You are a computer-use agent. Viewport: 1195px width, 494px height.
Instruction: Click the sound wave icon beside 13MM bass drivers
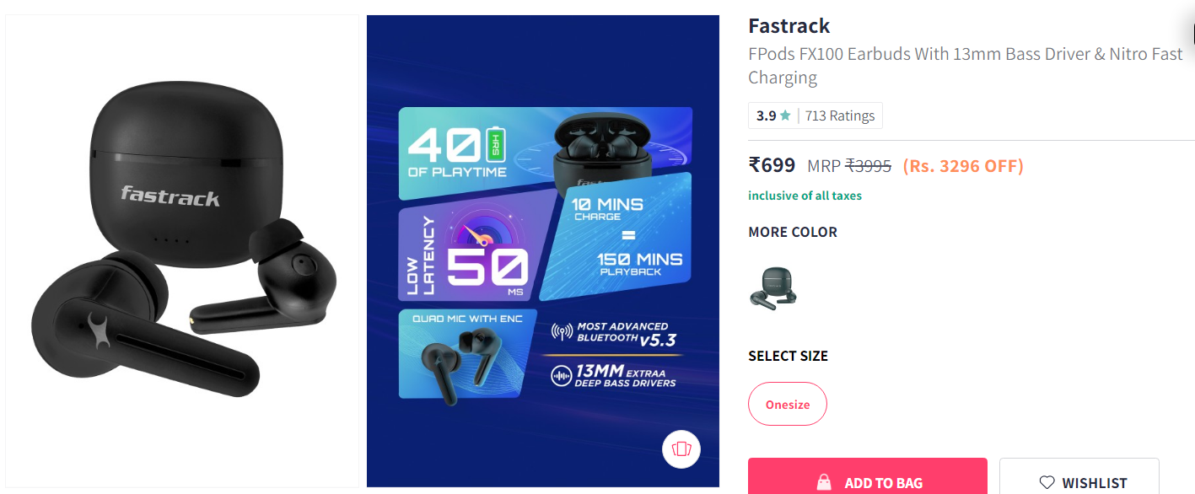tap(561, 376)
